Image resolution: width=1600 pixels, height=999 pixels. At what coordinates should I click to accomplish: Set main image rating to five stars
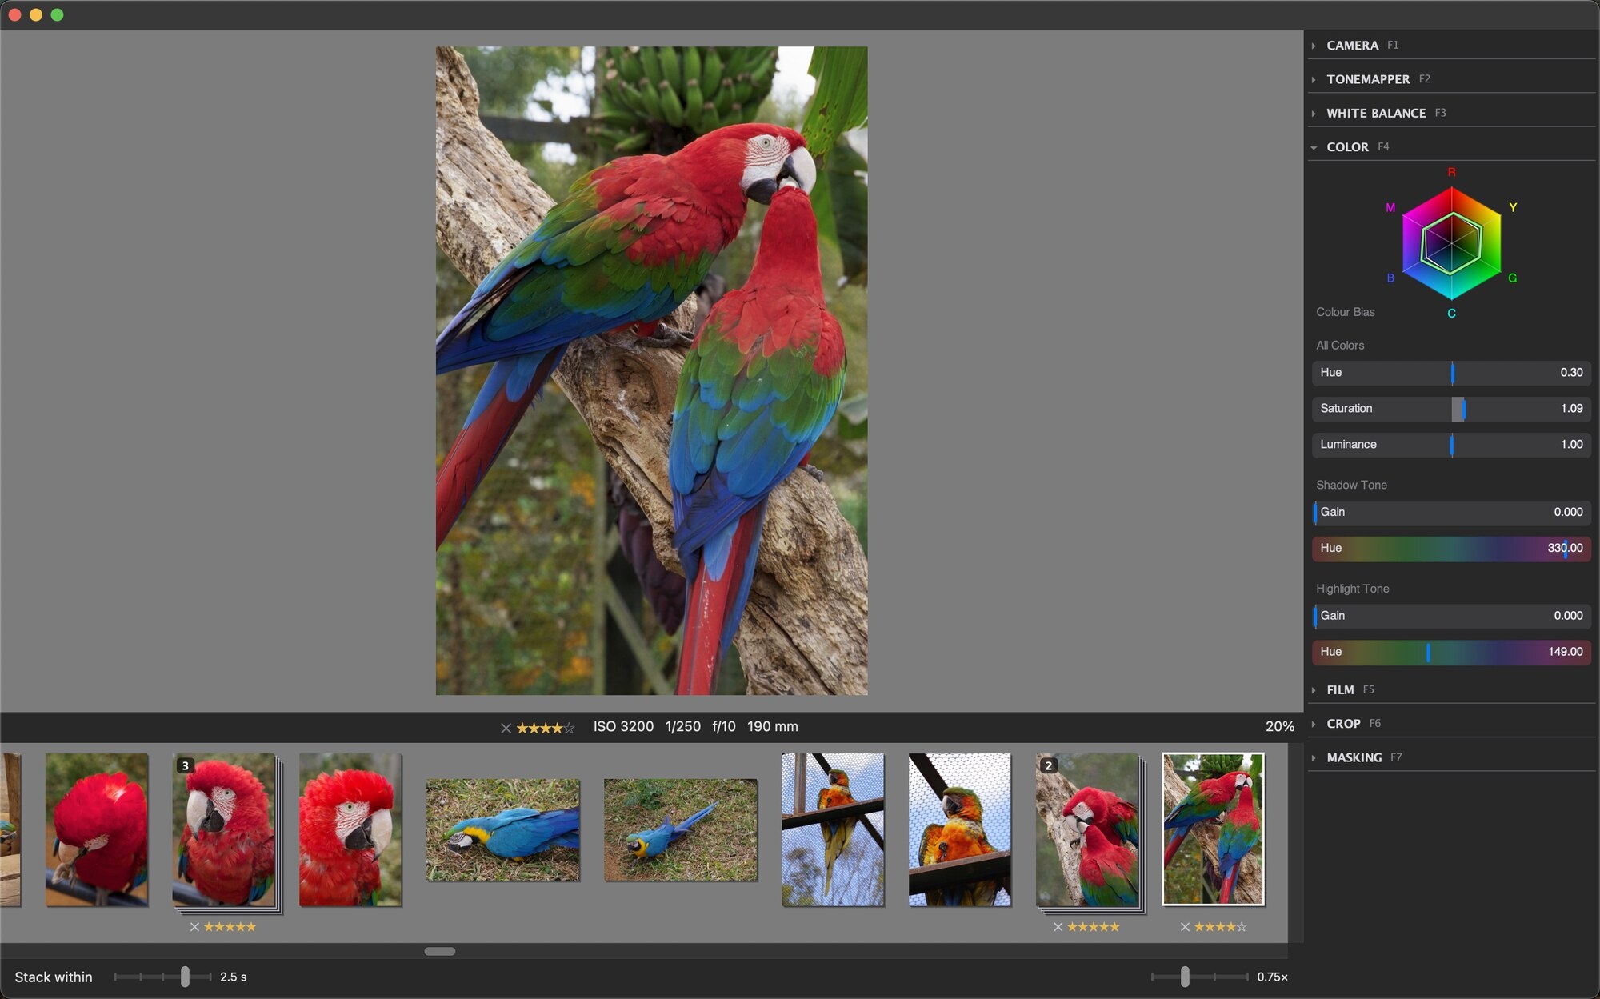point(569,728)
